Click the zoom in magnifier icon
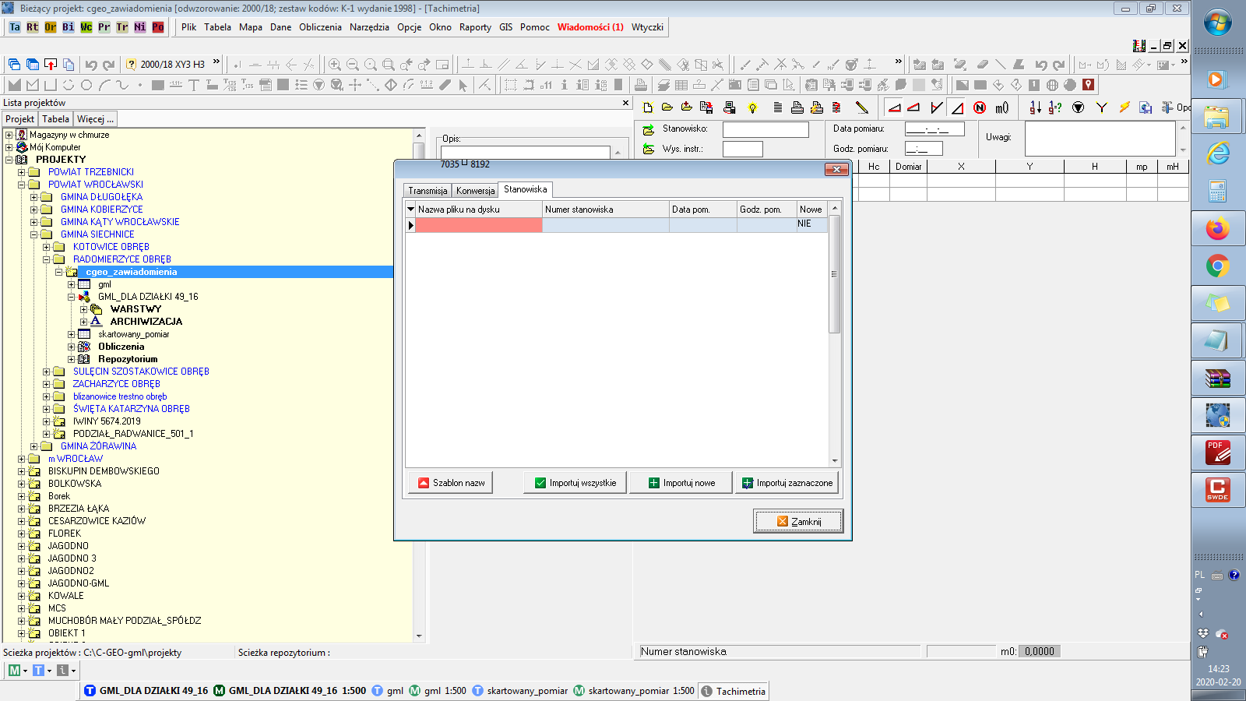 334,65
